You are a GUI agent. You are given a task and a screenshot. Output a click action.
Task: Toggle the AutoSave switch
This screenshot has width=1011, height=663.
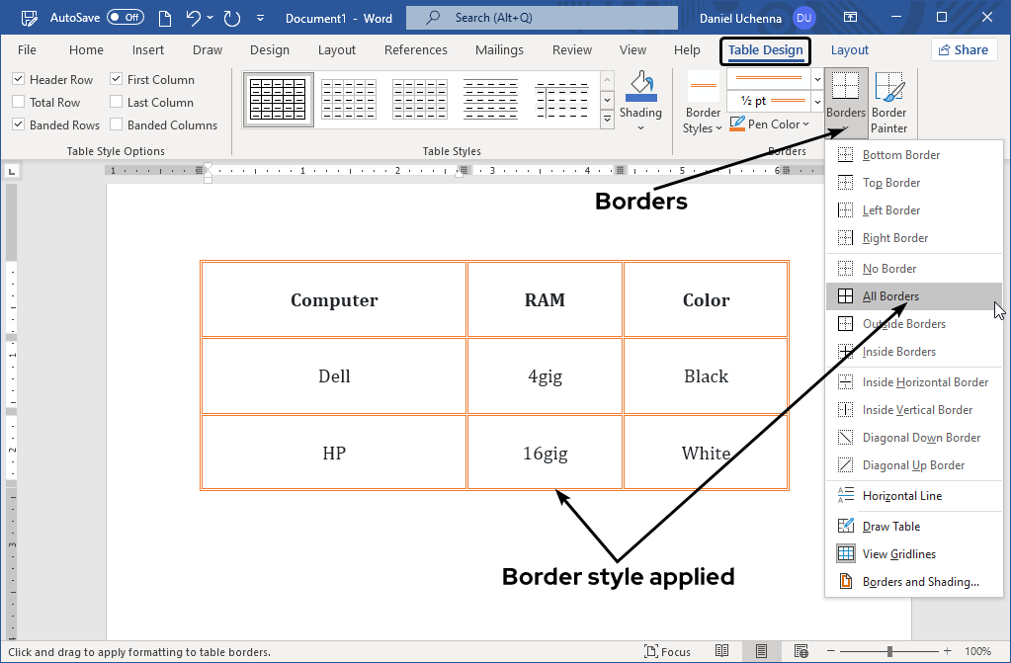click(x=124, y=17)
